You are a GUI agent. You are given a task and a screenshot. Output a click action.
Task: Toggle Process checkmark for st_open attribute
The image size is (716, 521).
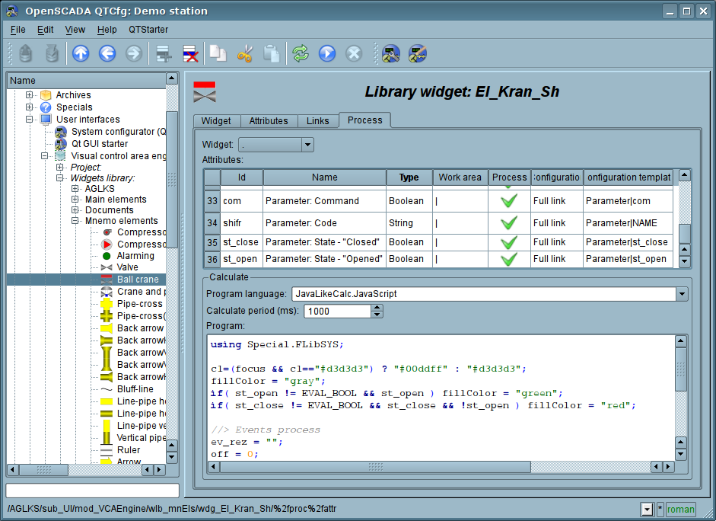click(x=509, y=259)
